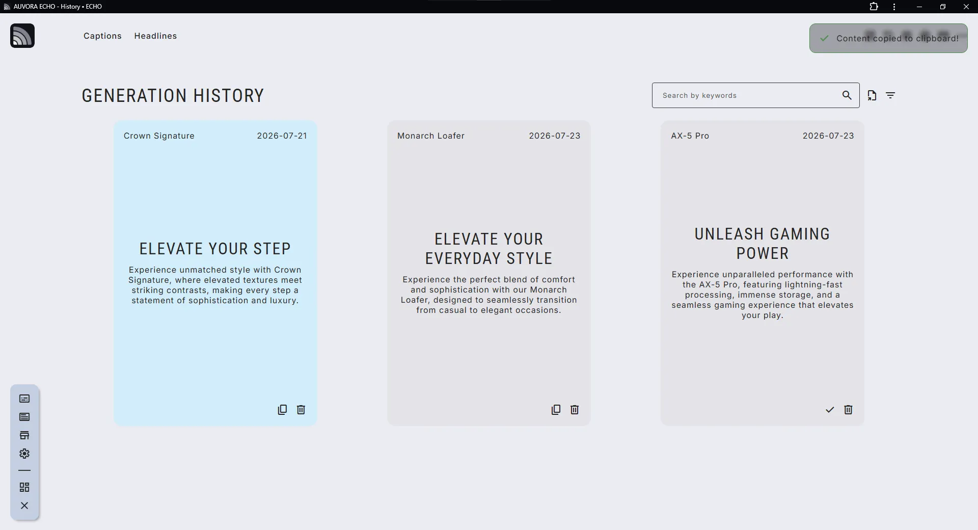Open the Headlines tab
Image resolution: width=978 pixels, height=530 pixels.
point(155,36)
